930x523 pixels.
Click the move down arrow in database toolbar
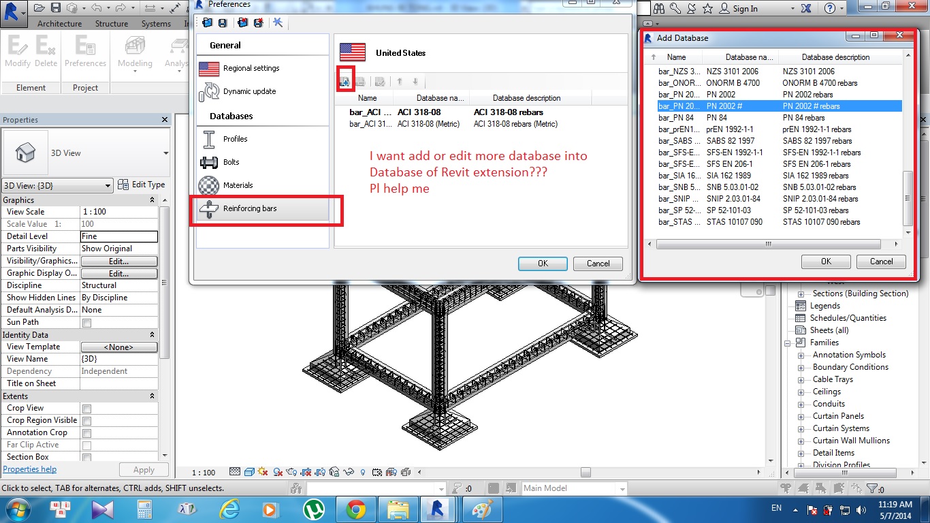(415, 82)
